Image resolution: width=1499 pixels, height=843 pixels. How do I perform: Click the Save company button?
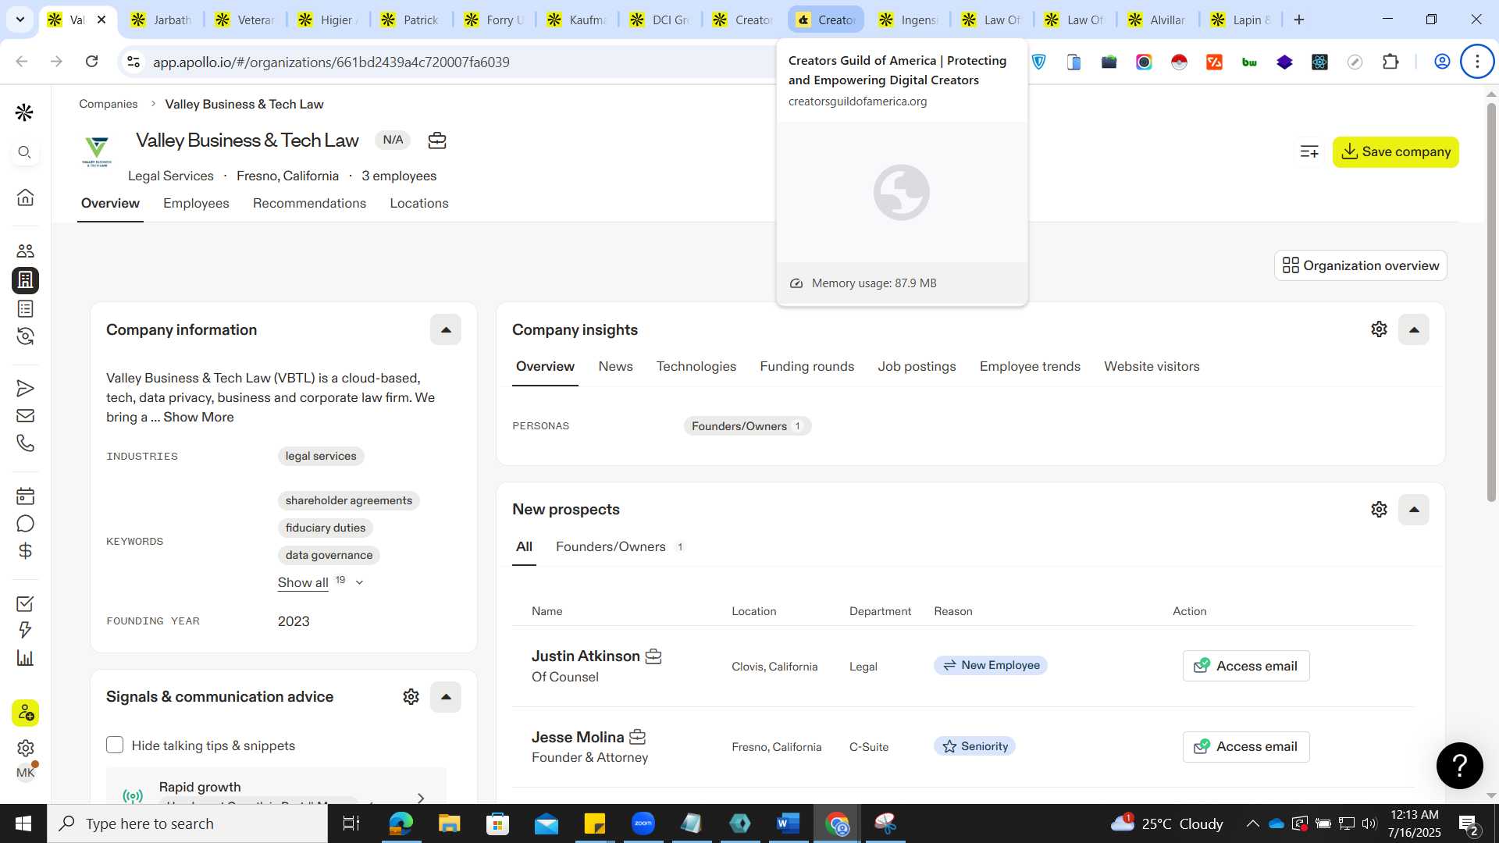click(x=1395, y=151)
